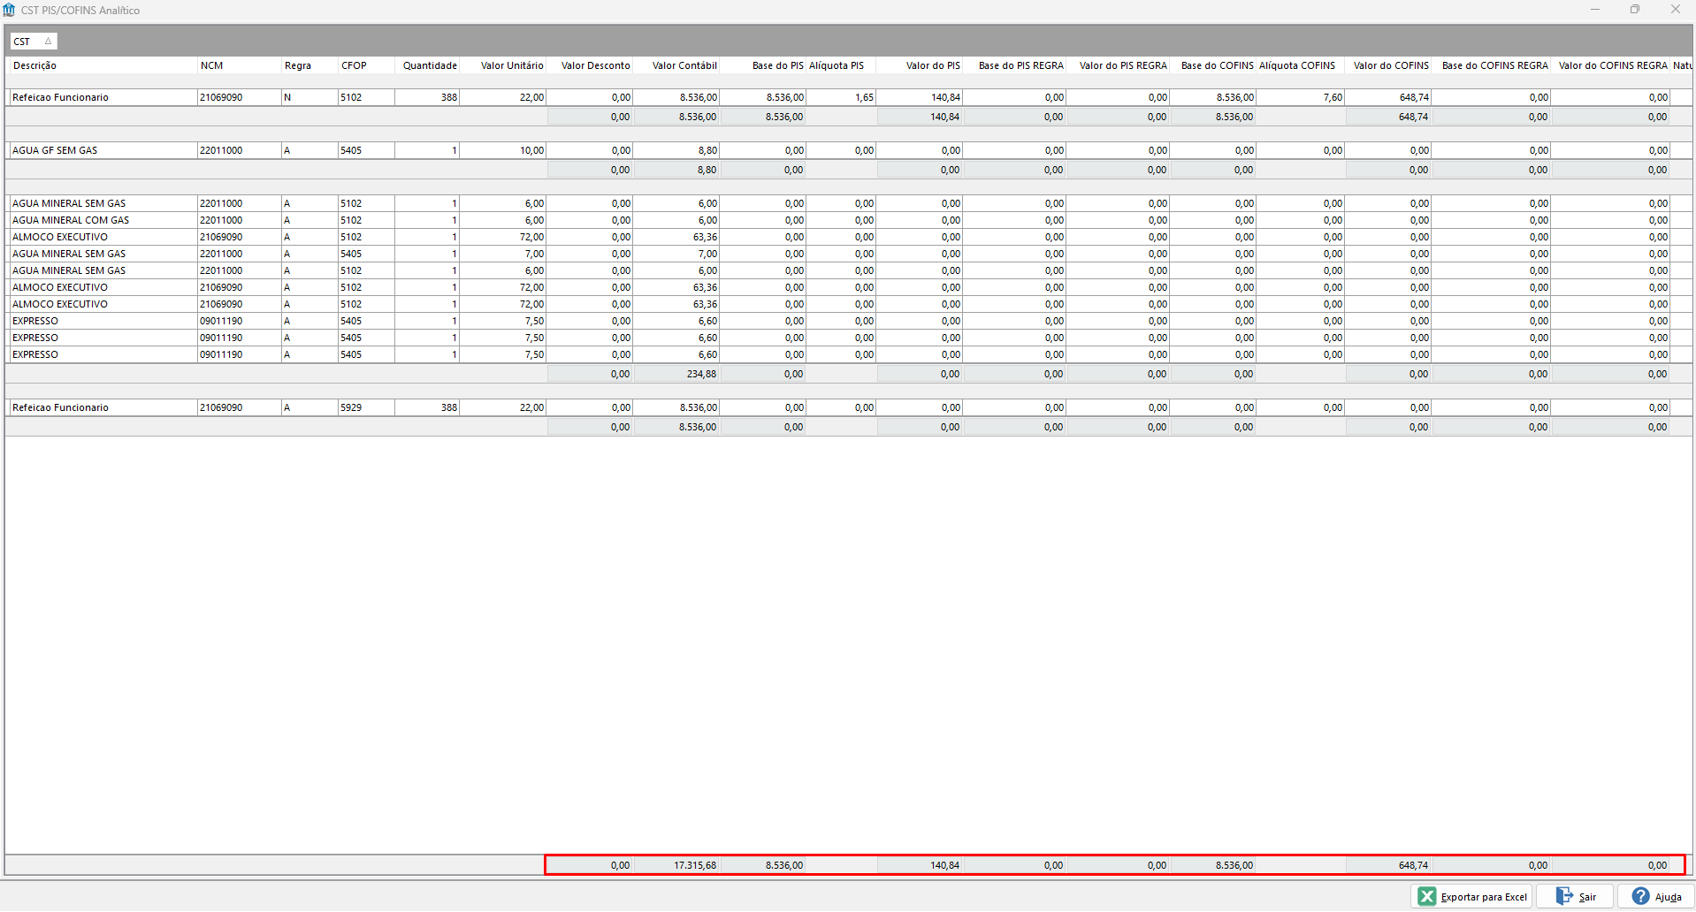Click the 17.315,68 grand total value

[x=695, y=865]
